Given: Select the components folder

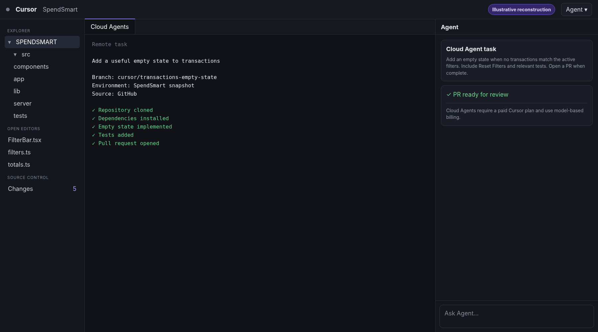Looking at the screenshot, I should click(x=31, y=67).
